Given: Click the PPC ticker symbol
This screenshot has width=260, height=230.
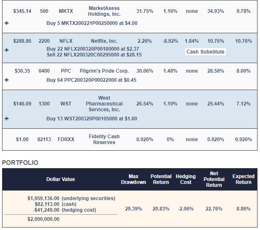Looking at the screenshot, I should (x=66, y=71).
